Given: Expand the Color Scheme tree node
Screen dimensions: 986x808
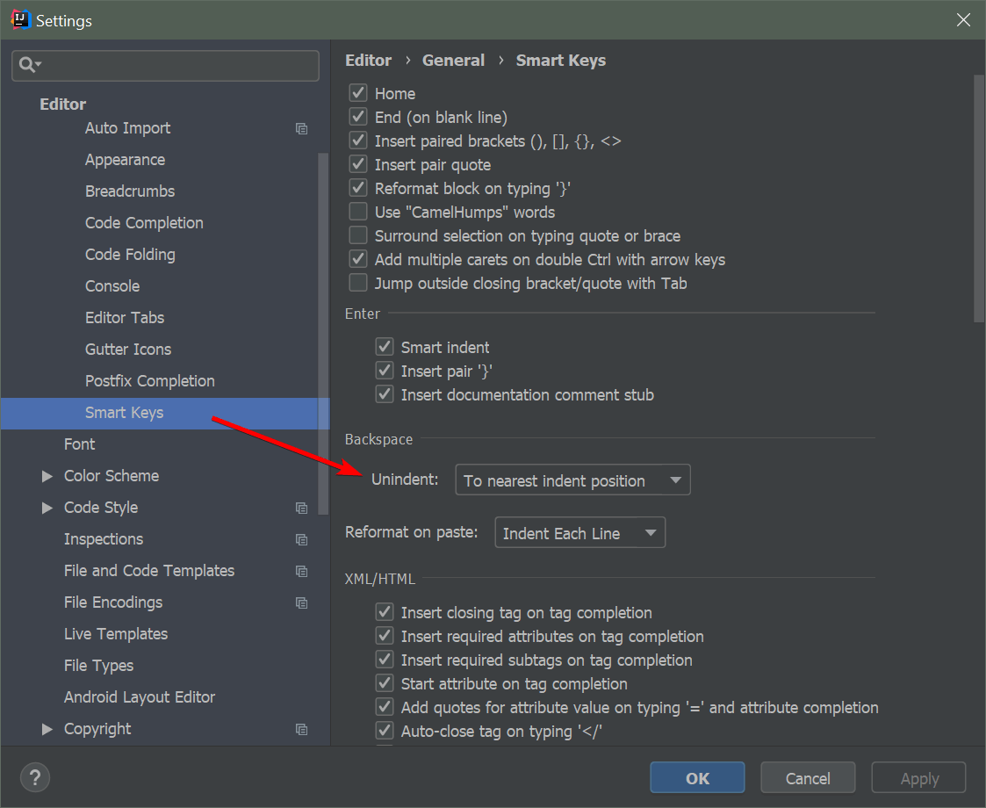Looking at the screenshot, I should pos(47,476).
